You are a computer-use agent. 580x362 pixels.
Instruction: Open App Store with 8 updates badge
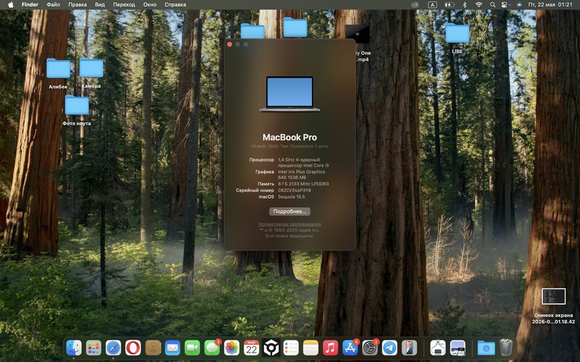350,348
